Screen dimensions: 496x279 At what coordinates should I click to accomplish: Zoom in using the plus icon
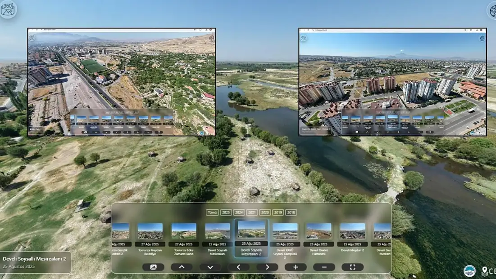295,266
